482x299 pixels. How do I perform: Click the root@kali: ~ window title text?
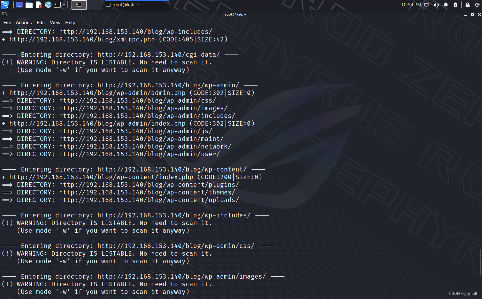(x=235, y=14)
